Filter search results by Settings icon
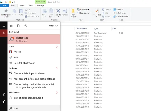151x111 pixels. [26, 26]
